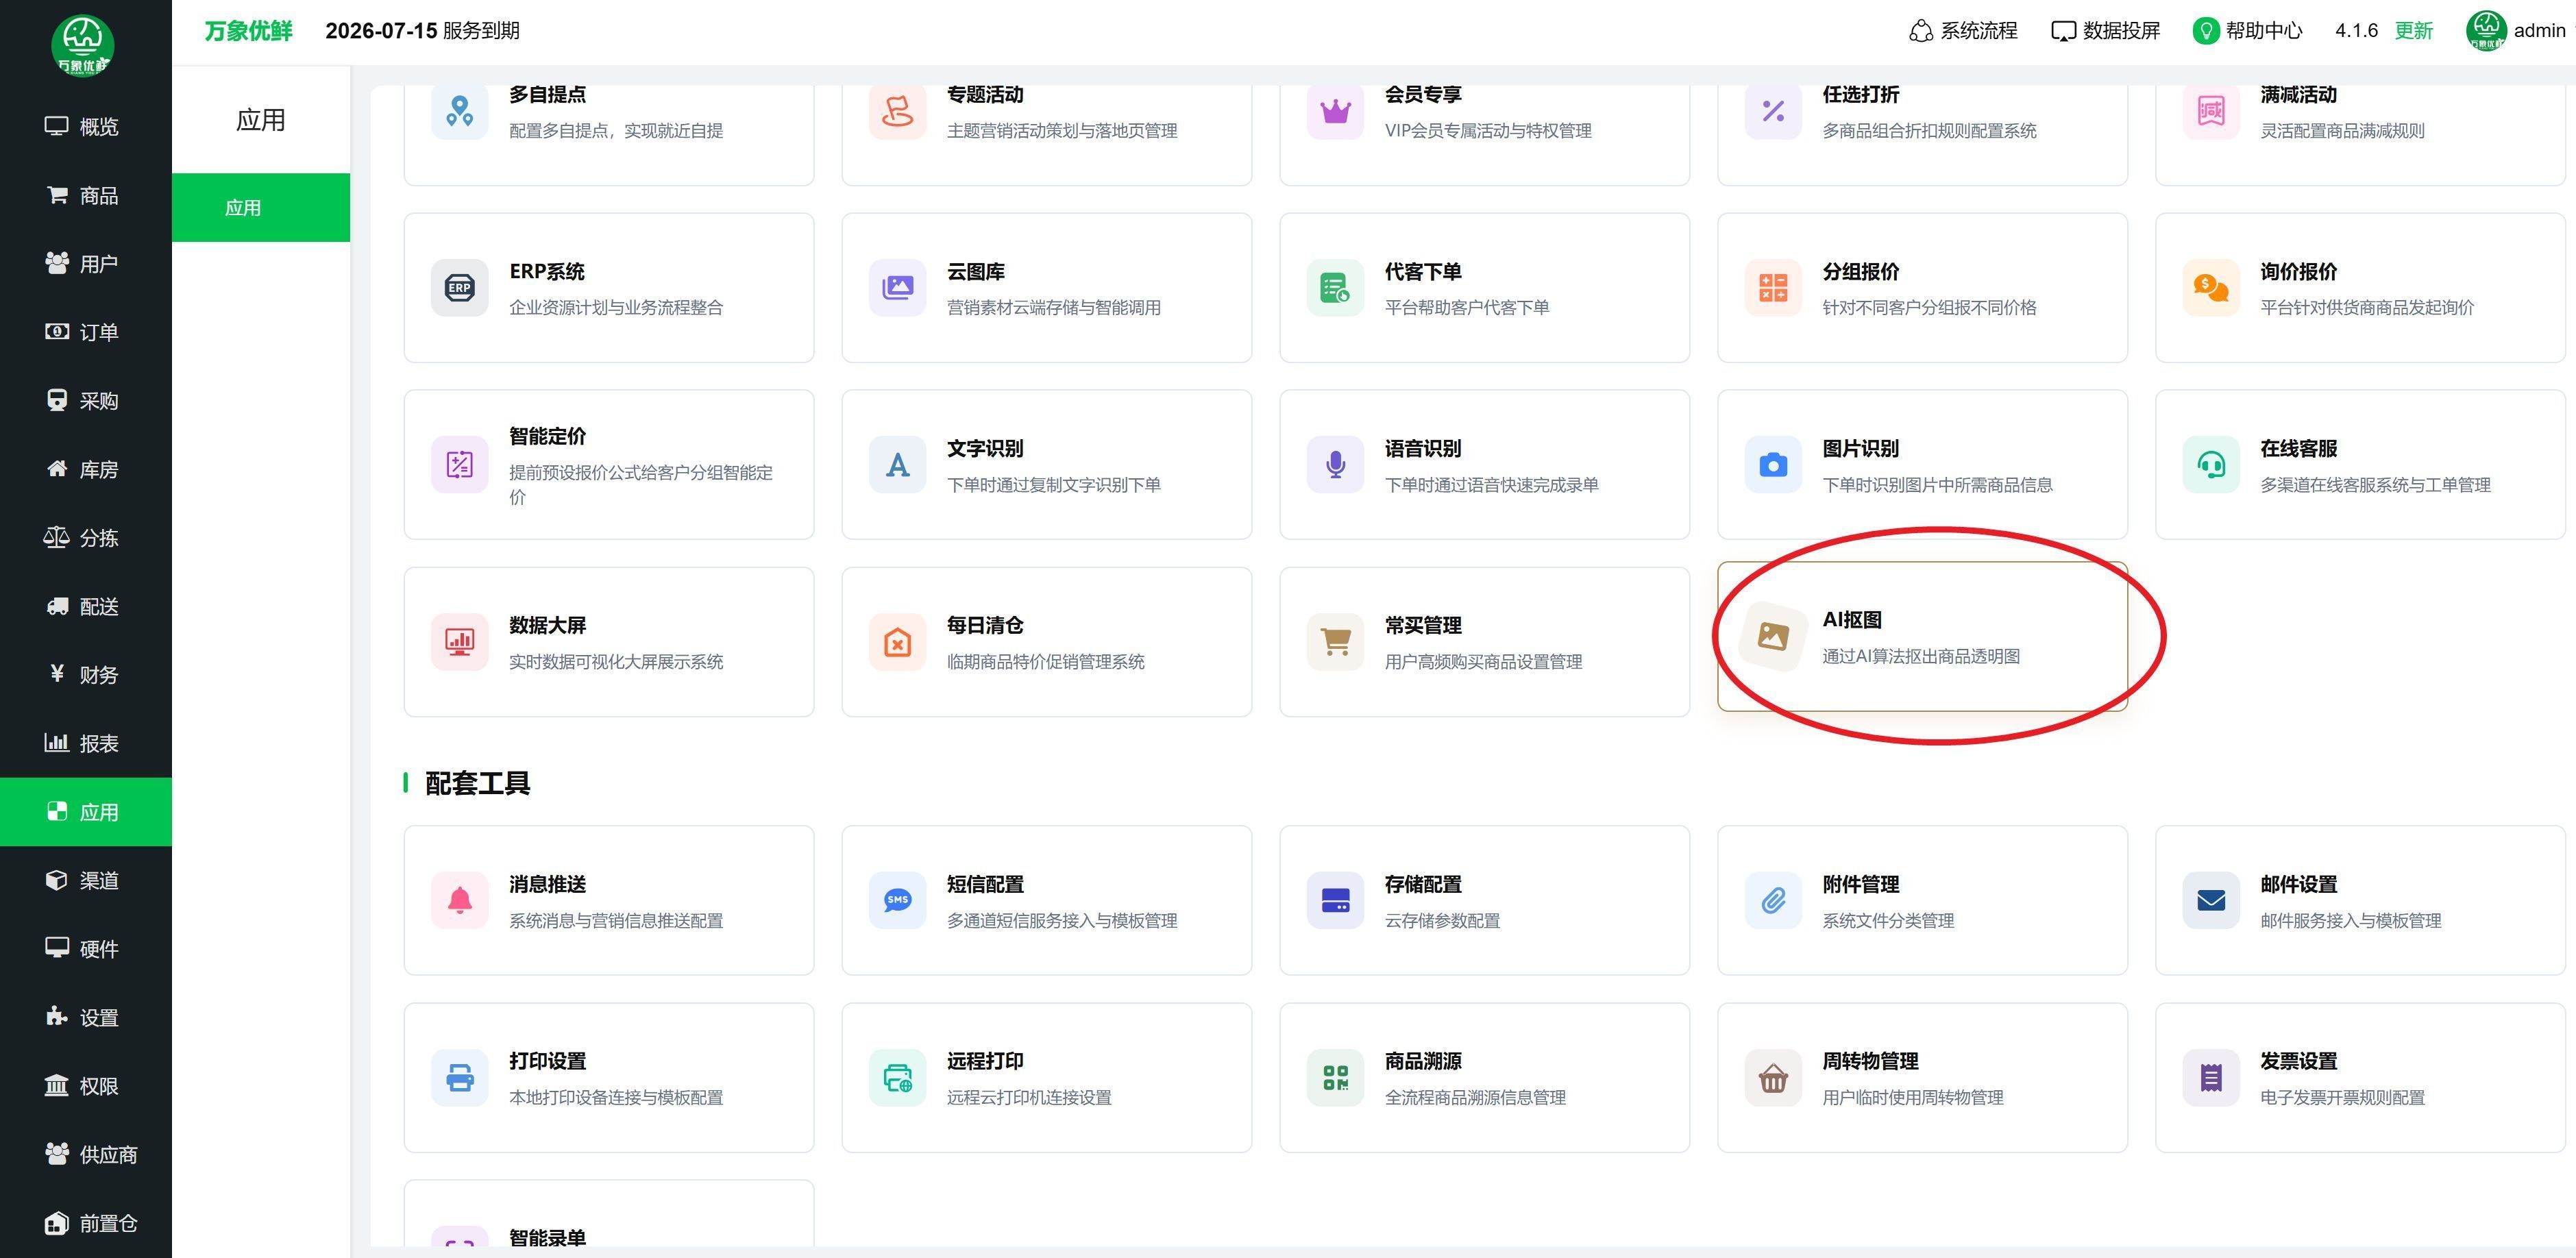Open 数据投屏 in the top bar
The height and width of the screenshot is (1258, 2576).
(2105, 31)
